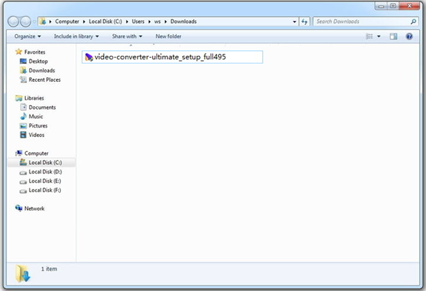Click the Downloads folder icon in details pane
Screen dimensions: 426x291
(23, 273)
